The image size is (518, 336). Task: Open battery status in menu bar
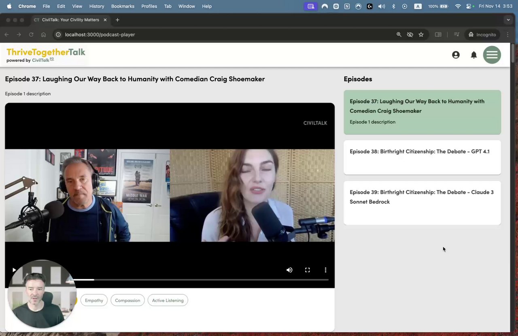coord(438,6)
